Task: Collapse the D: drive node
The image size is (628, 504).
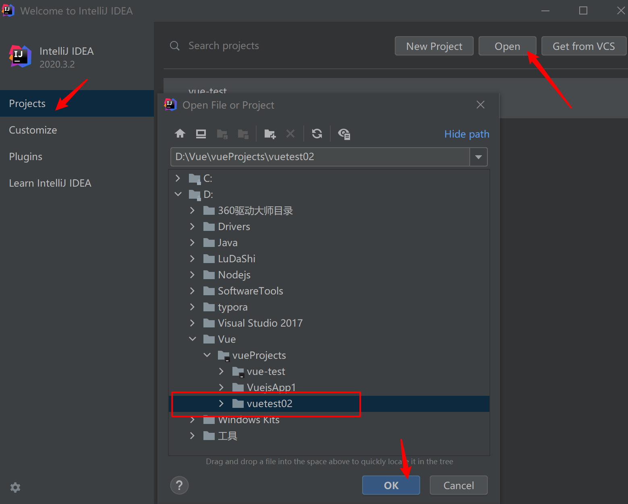Action: pos(178,194)
